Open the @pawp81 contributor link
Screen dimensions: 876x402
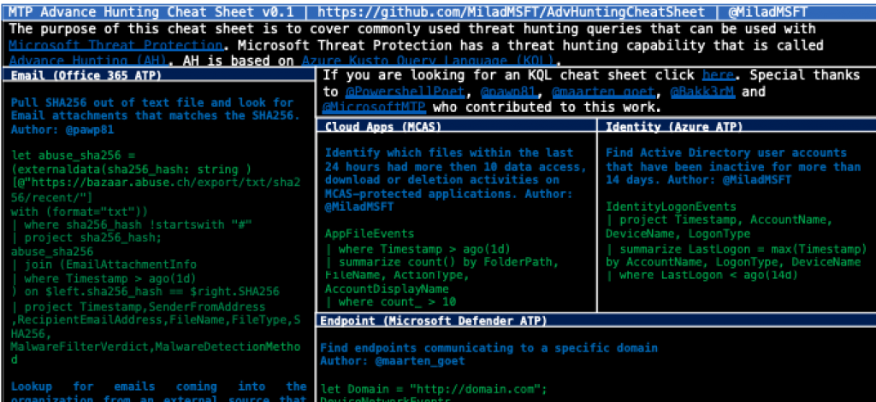click(508, 91)
